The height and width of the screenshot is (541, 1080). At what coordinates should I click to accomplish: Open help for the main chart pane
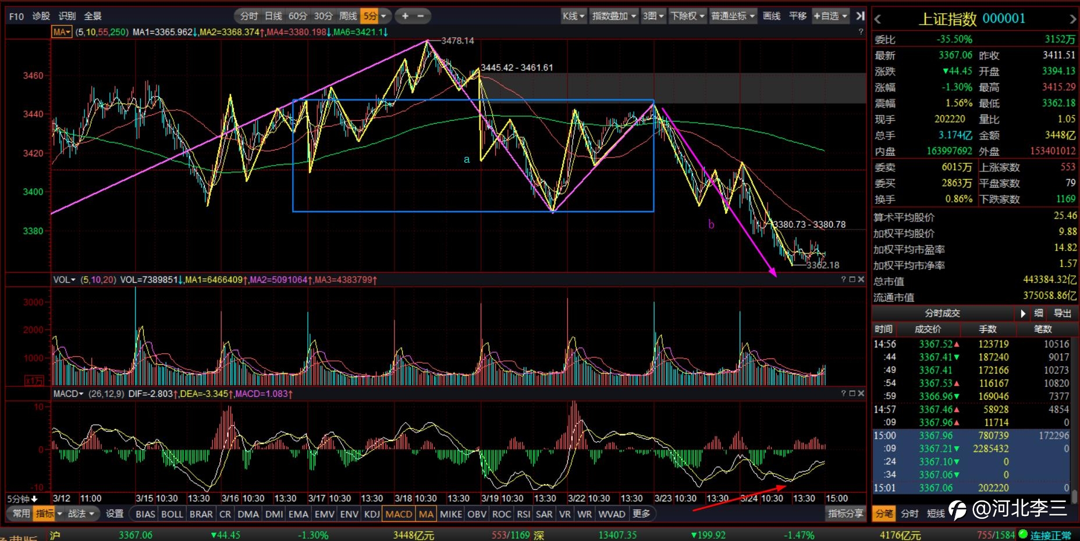coord(861,32)
